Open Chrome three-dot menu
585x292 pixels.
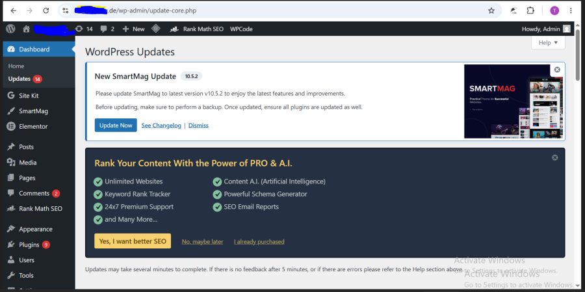click(x=571, y=10)
